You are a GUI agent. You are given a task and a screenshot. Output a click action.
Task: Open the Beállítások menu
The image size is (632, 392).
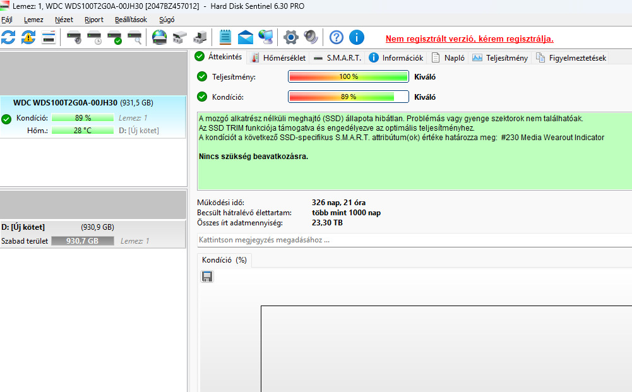tap(131, 20)
